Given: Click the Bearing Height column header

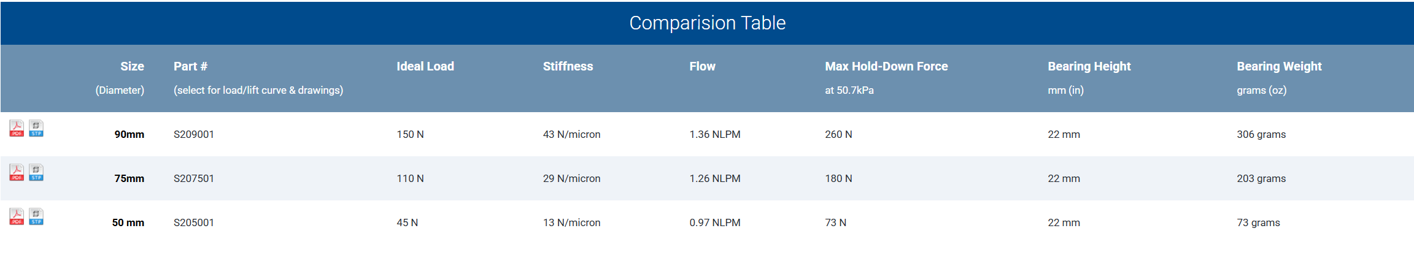Looking at the screenshot, I should 1089,66.
